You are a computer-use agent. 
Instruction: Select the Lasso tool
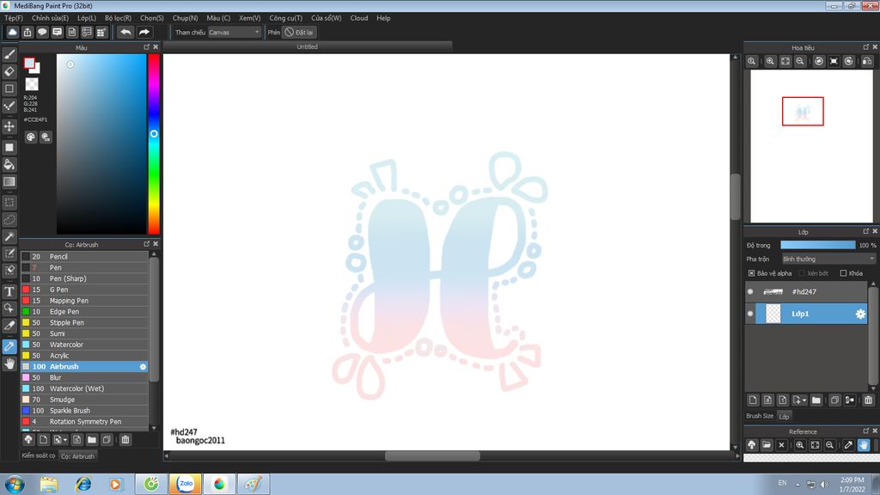point(9,219)
